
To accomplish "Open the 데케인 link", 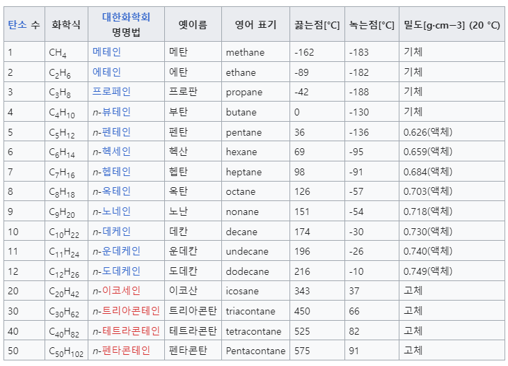I will (116, 232).
